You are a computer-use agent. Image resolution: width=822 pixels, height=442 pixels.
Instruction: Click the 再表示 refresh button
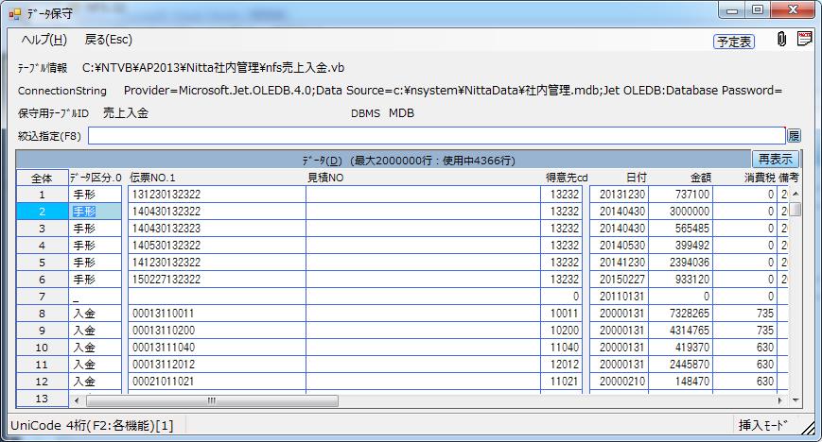[775, 160]
